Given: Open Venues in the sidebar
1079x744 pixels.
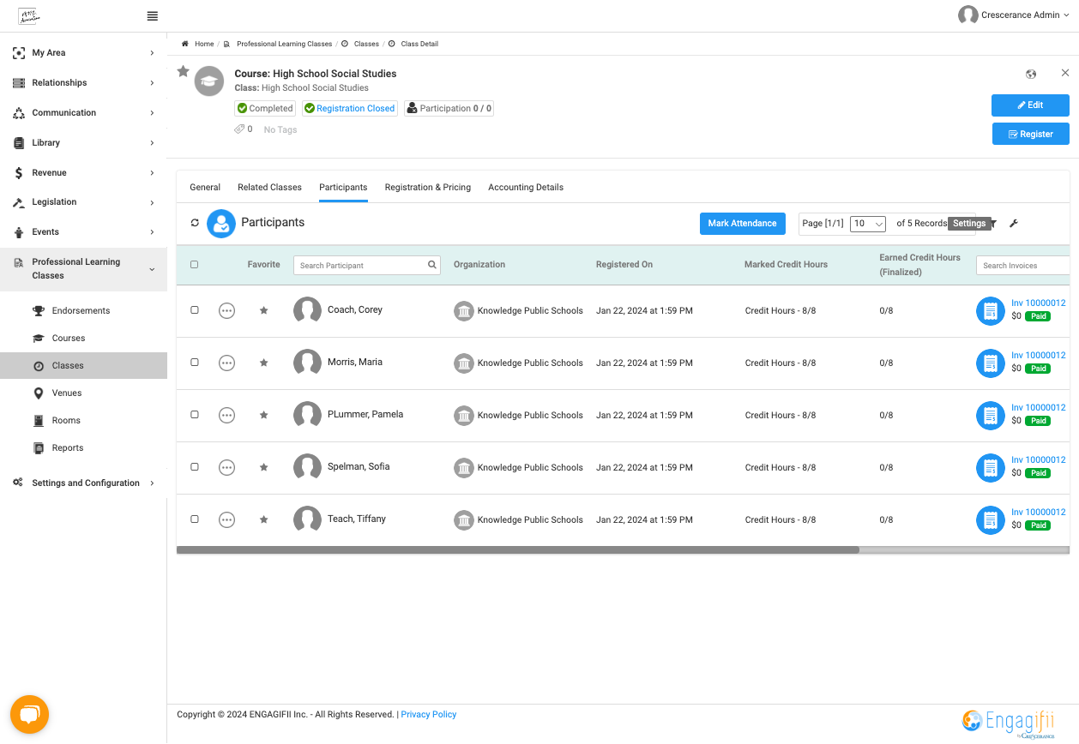Looking at the screenshot, I should [x=67, y=393].
